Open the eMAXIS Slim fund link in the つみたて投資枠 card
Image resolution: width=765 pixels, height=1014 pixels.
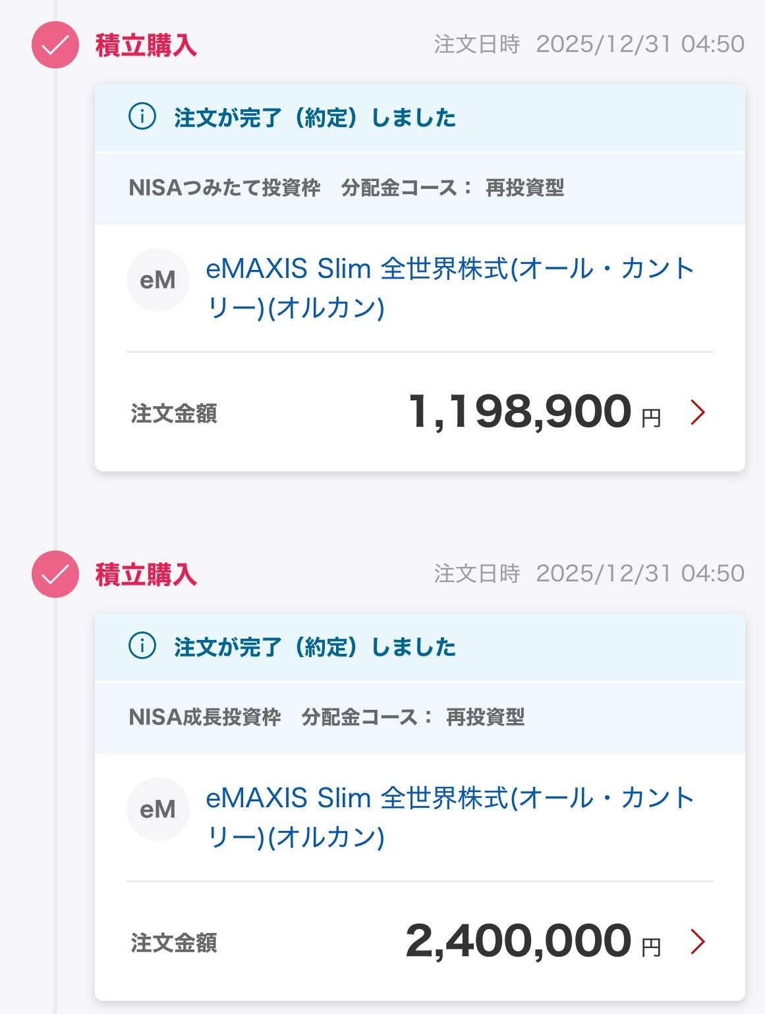pyautogui.click(x=449, y=288)
